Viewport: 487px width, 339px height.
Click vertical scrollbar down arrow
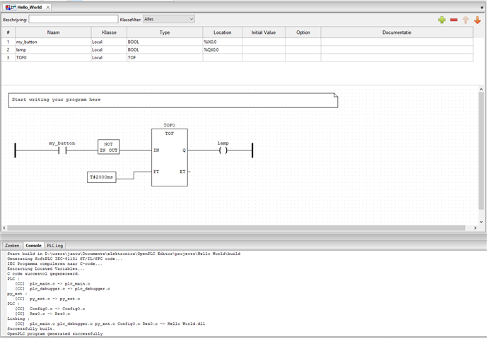[481, 222]
